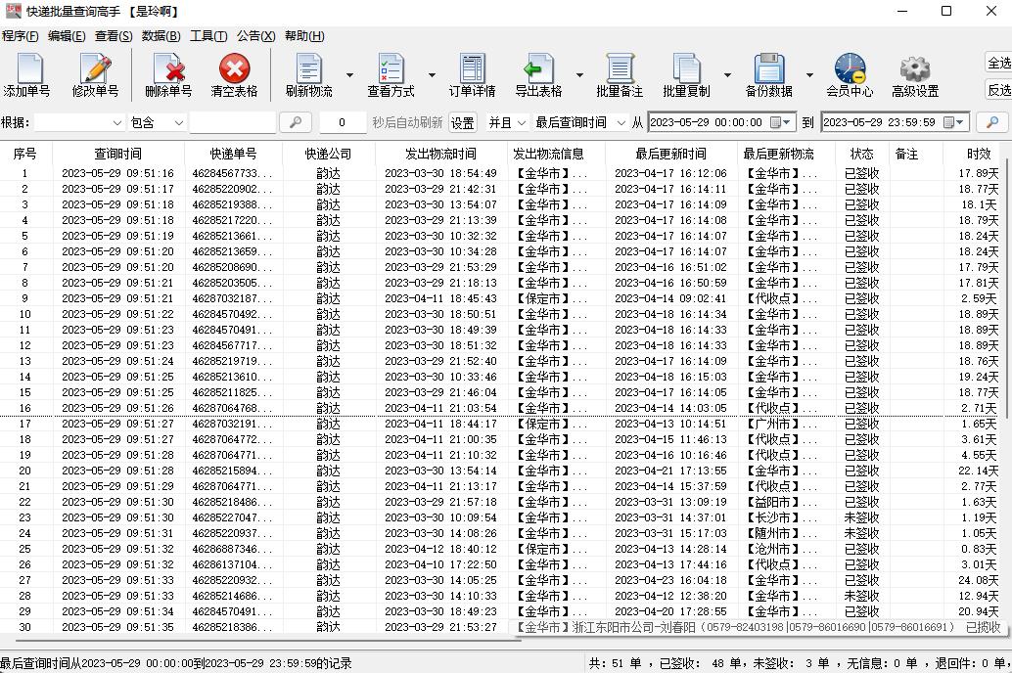Open the 根据 field dropdown
Image resolution: width=1012 pixels, height=673 pixels.
tap(116, 122)
